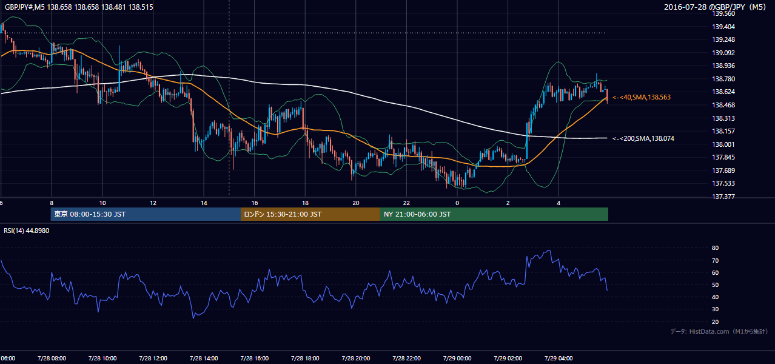This screenshot has height=364, width=775.
Task: Click RSI axis level 20
Action: [x=716, y=322]
